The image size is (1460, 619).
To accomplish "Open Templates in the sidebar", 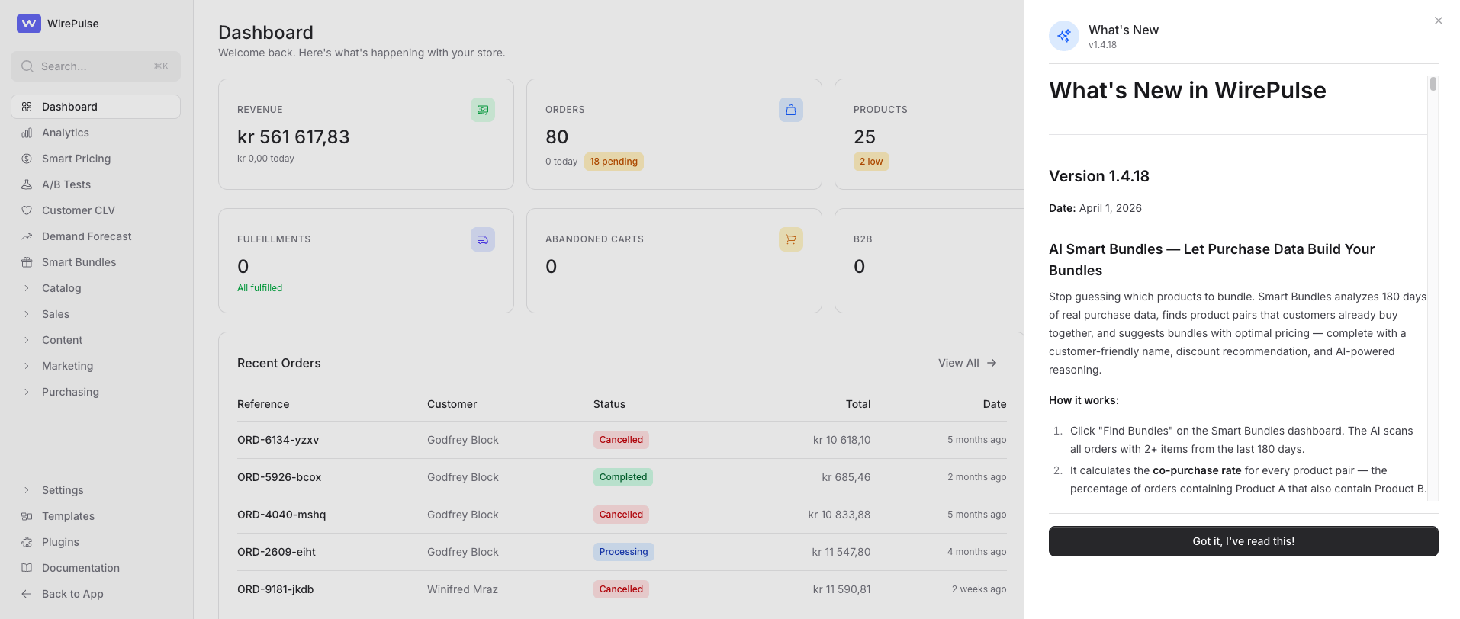I will click(x=95, y=516).
